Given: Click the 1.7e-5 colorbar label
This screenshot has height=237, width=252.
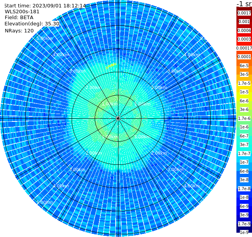Looking at the screenshot, I should tap(244, 83).
